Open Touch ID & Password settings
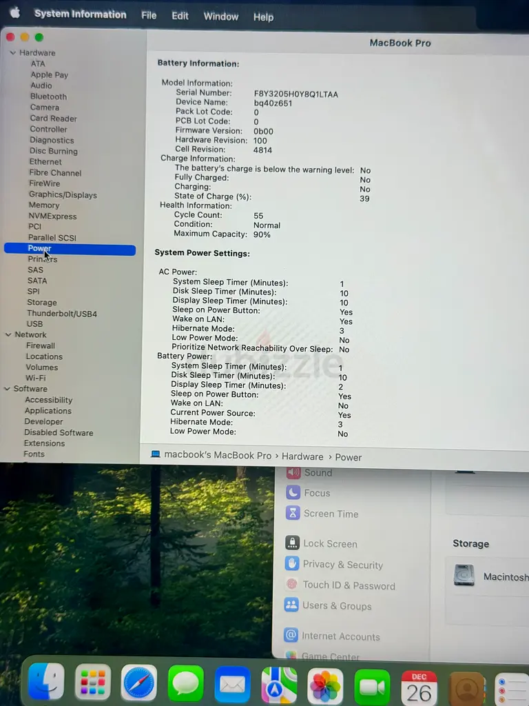529x706 pixels. coord(340,585)
